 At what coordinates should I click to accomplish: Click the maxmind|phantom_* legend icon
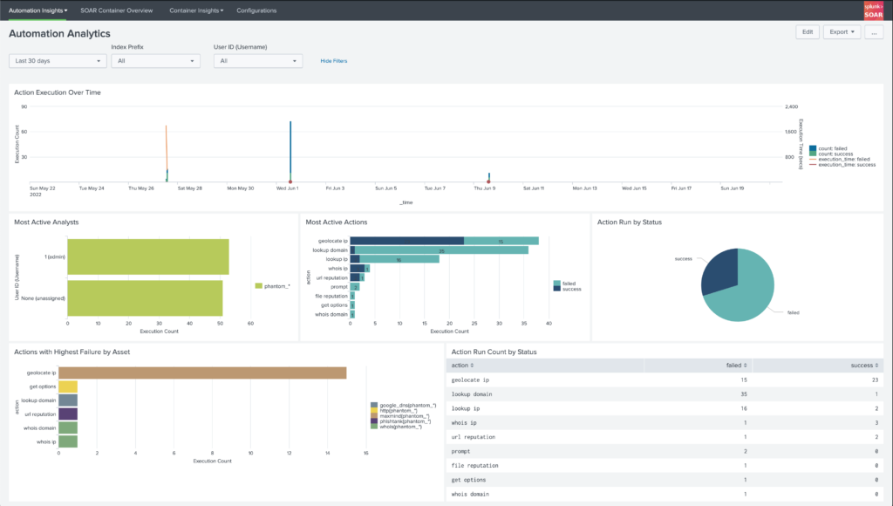(x=372, y=416)
